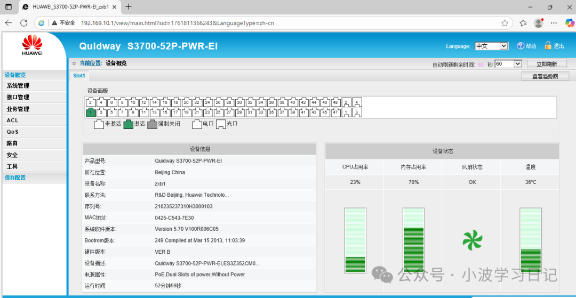Click the Huawei logo
Image resolution: width=576 pixels, height=298 pixels.
click(x=32, y=45)
